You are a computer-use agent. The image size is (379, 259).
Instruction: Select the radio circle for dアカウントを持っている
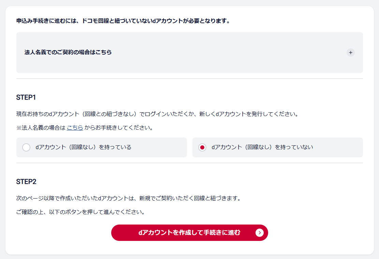click(x=26, y=147)
